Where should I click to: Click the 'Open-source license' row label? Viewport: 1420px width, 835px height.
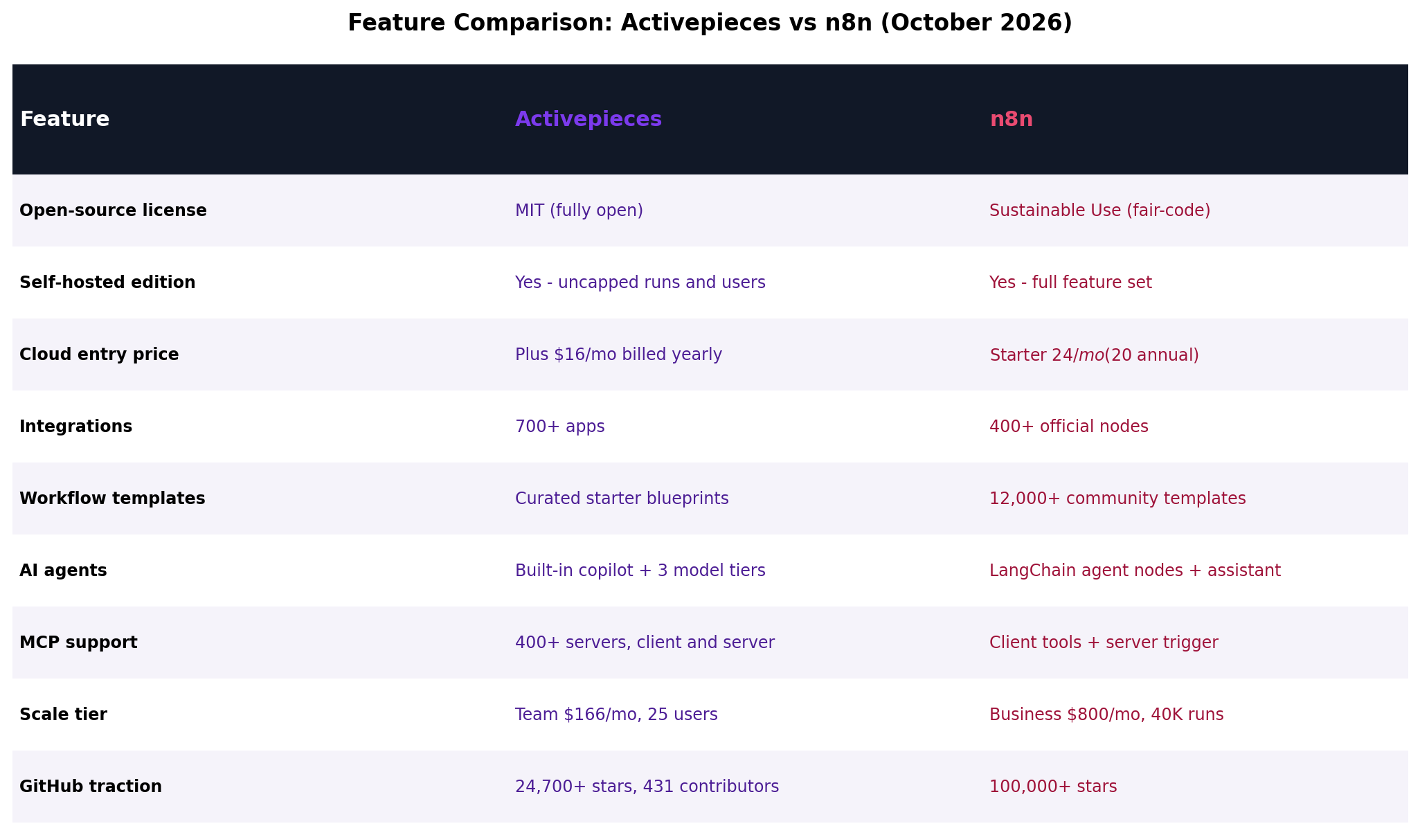pyautogui.click(x=113, y=210)
